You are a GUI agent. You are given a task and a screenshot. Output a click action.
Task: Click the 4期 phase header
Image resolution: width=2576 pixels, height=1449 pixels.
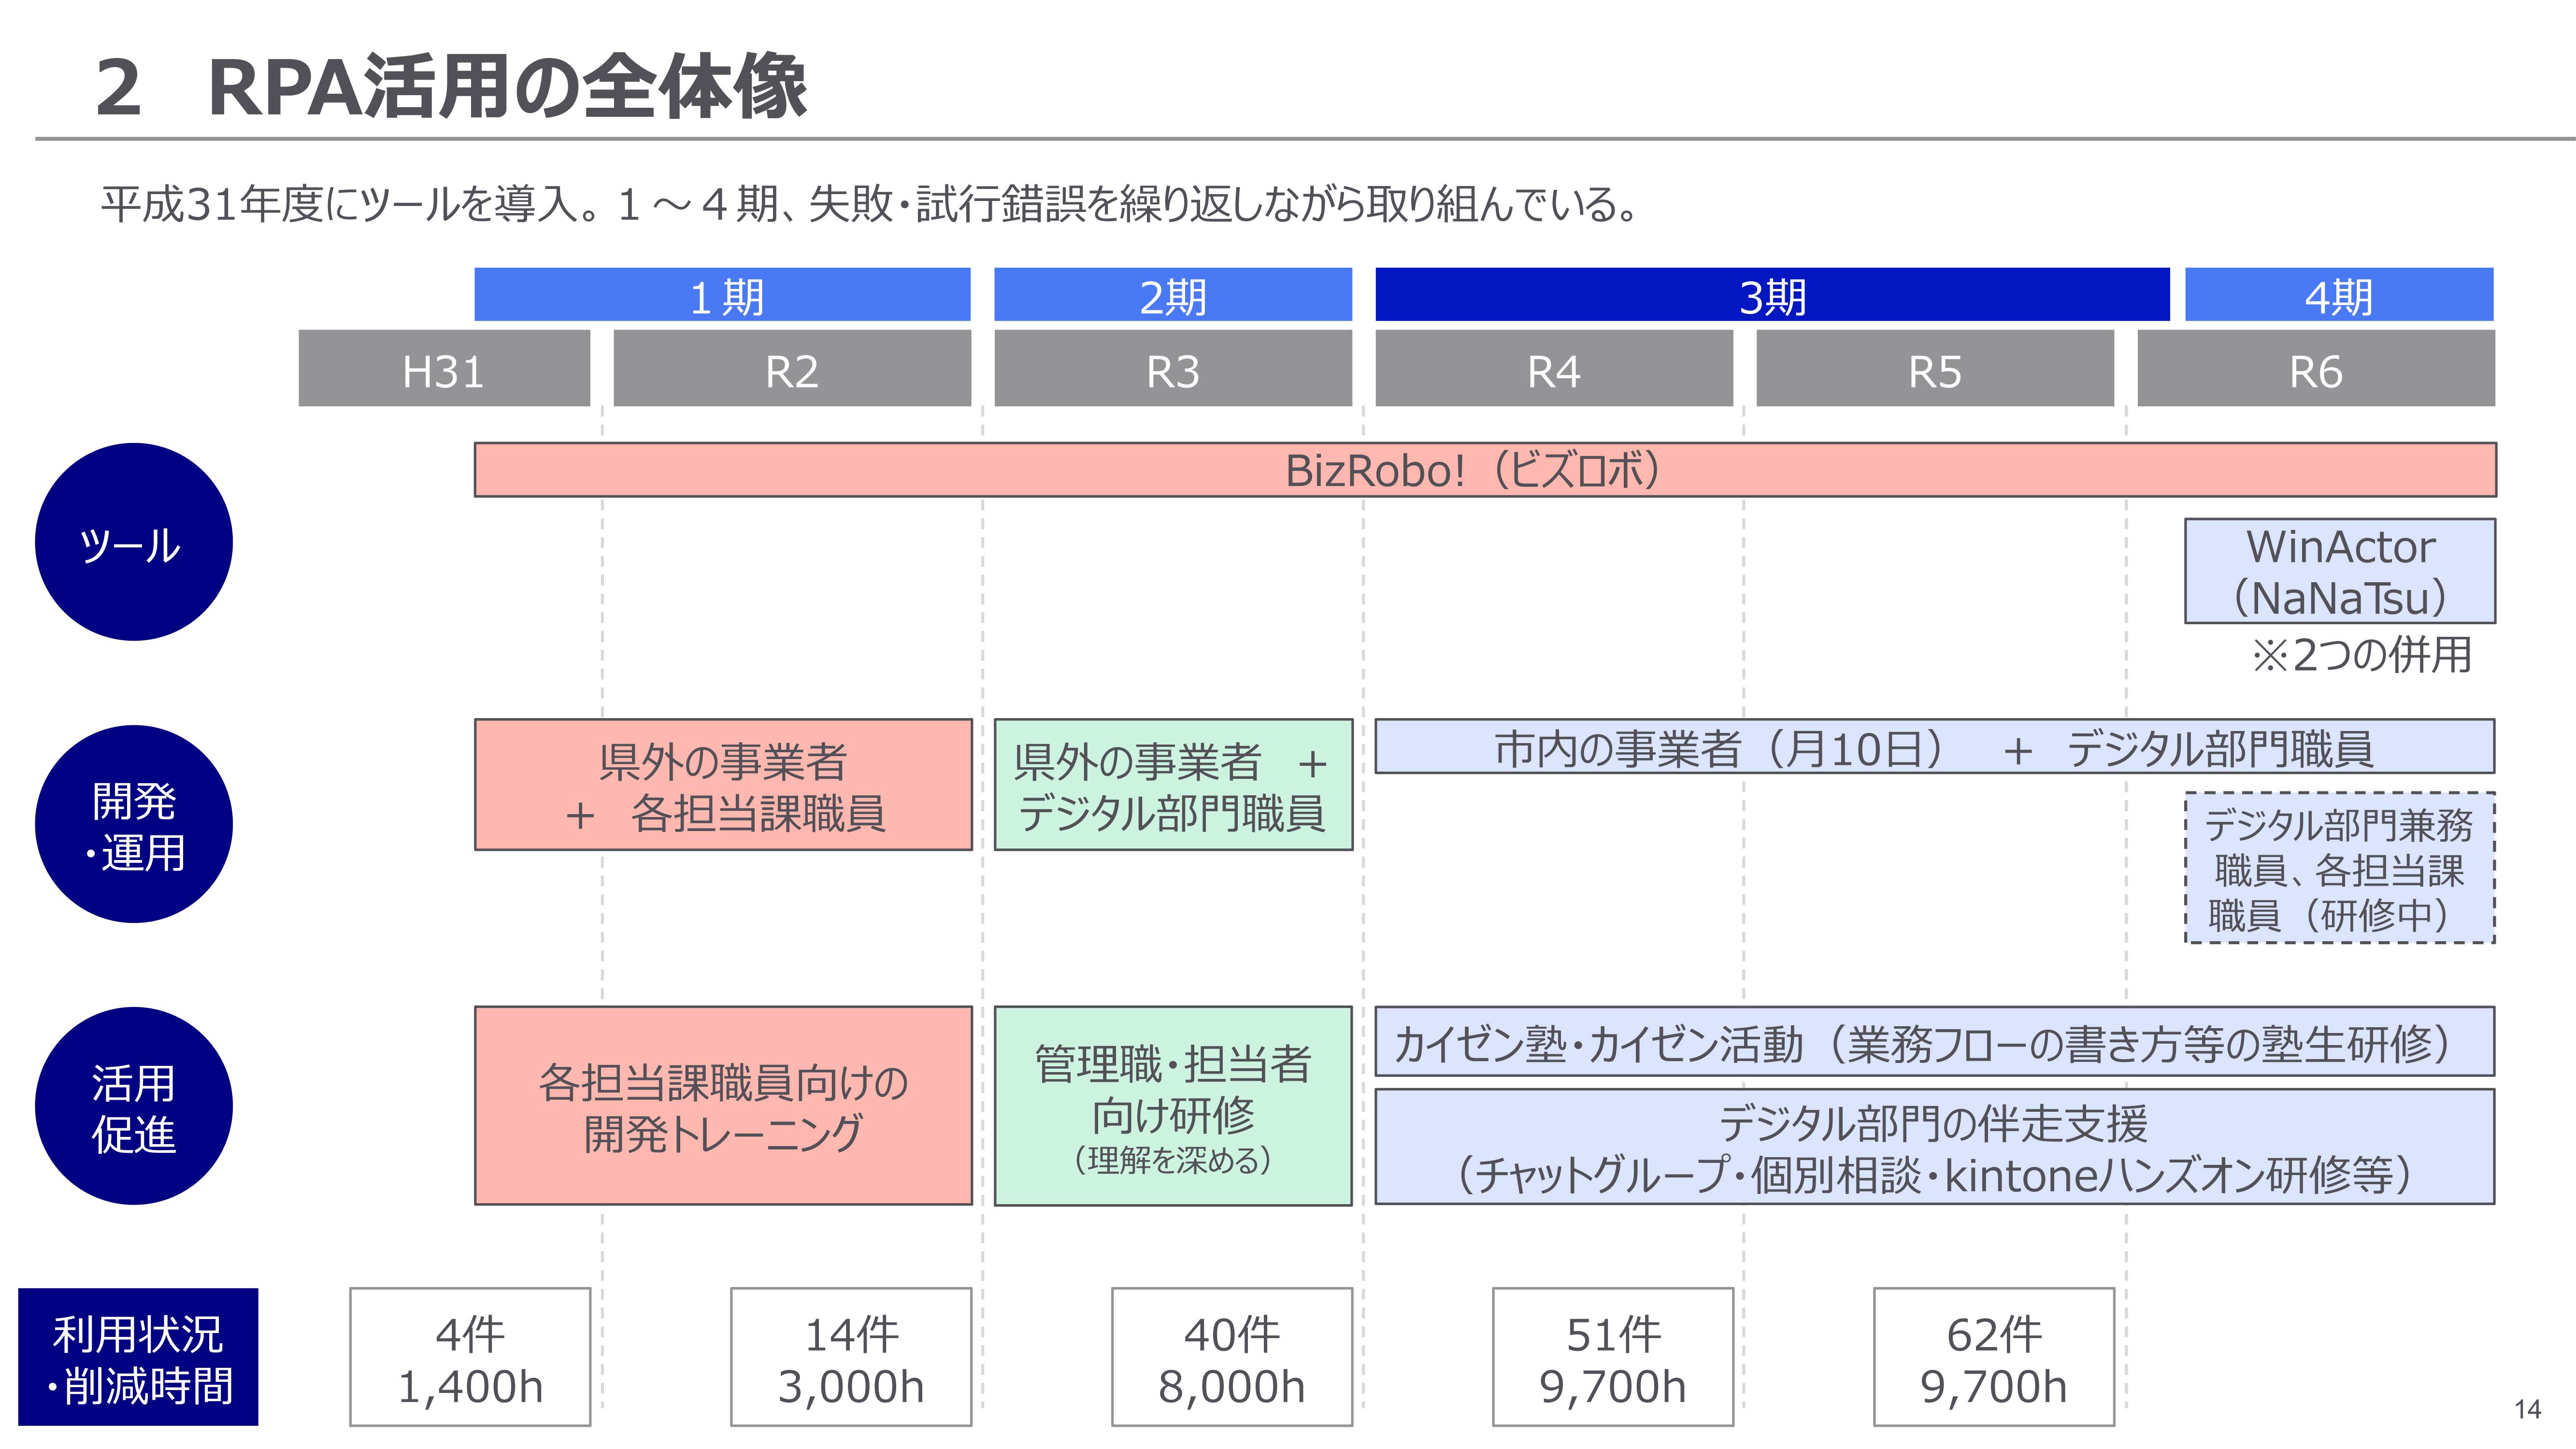tap(2338, 295)
